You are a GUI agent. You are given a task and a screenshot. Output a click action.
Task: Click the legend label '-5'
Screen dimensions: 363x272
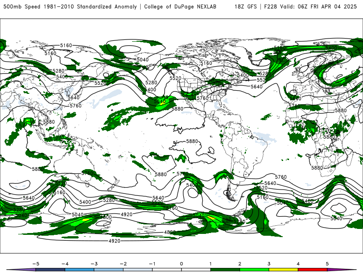(36, 264)
